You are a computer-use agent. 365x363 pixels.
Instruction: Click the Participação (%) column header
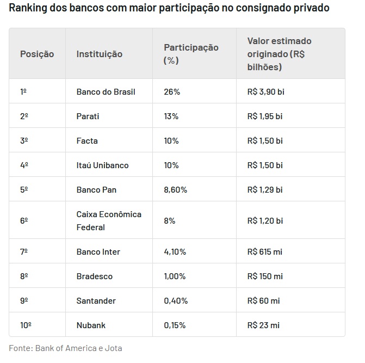(191, 54)
